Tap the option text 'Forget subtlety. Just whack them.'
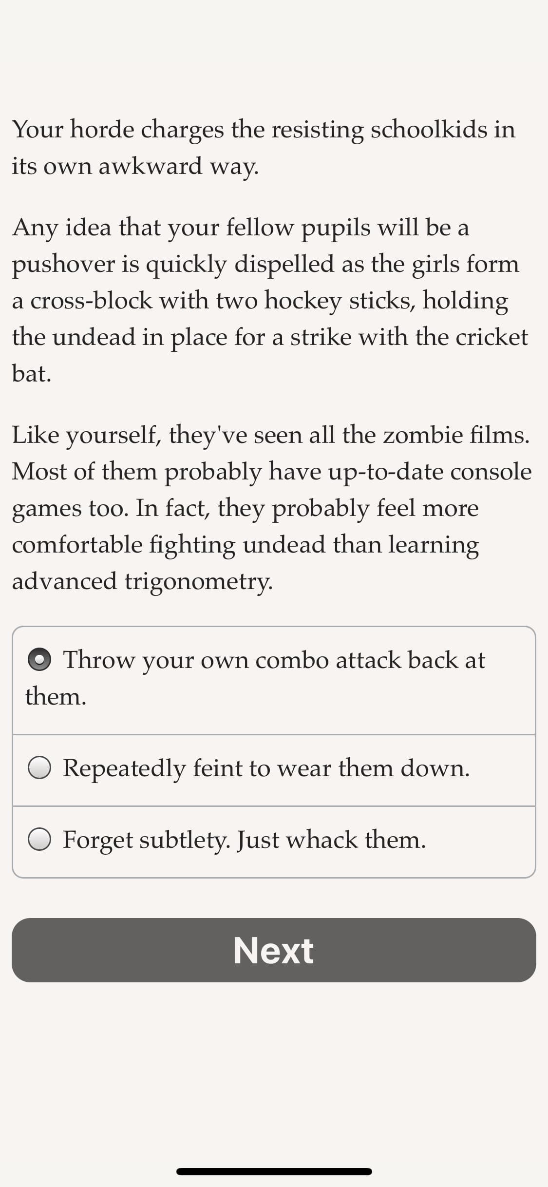Image resolution: width=548 pixels, height=1187 pixels. coord(244,840)
